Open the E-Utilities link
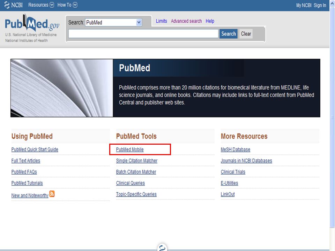This screenshot has width=335, height=251. point(229,183)
